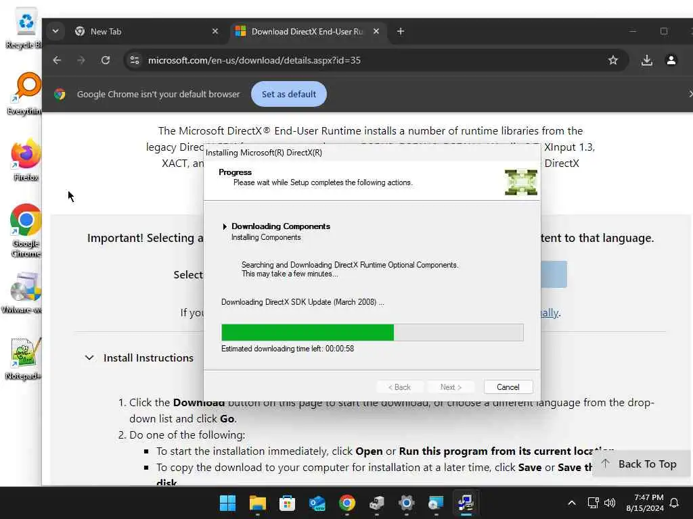Viewport: 693px width, 519px height.
Task: Click Downloading DirectX SDK Update status text
Action: [303, 302]
